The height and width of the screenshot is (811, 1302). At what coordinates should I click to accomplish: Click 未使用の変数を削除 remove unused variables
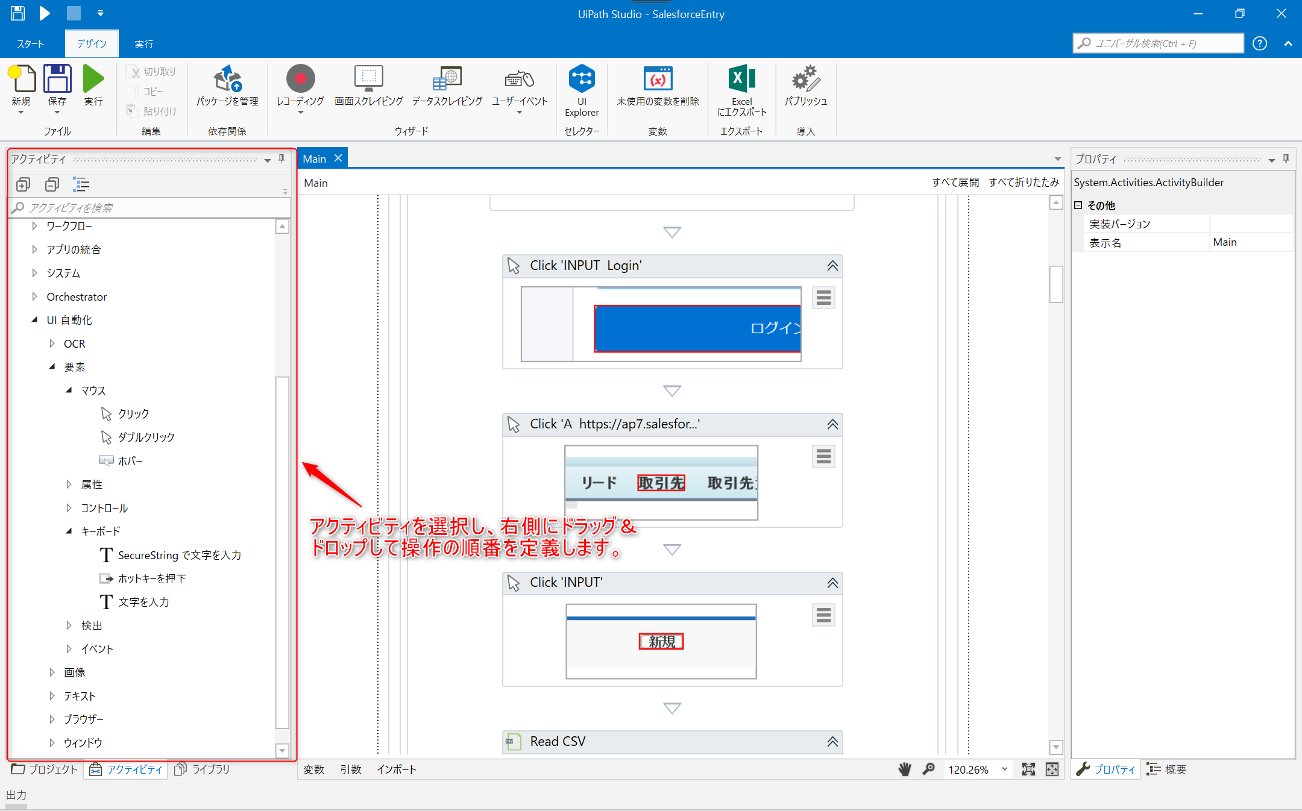coord(658,85)
